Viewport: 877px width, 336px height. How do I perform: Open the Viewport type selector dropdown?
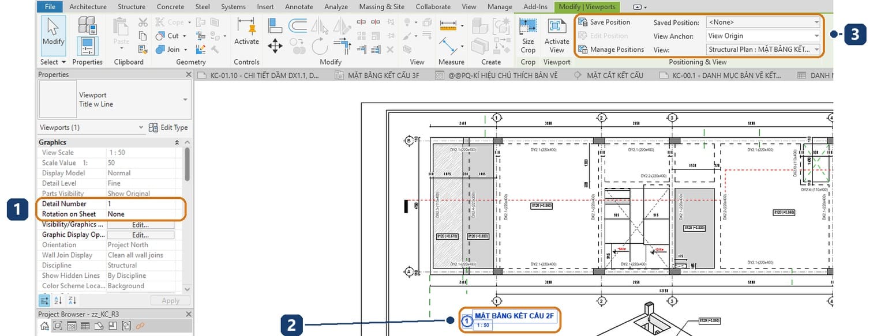coord(185,100)
